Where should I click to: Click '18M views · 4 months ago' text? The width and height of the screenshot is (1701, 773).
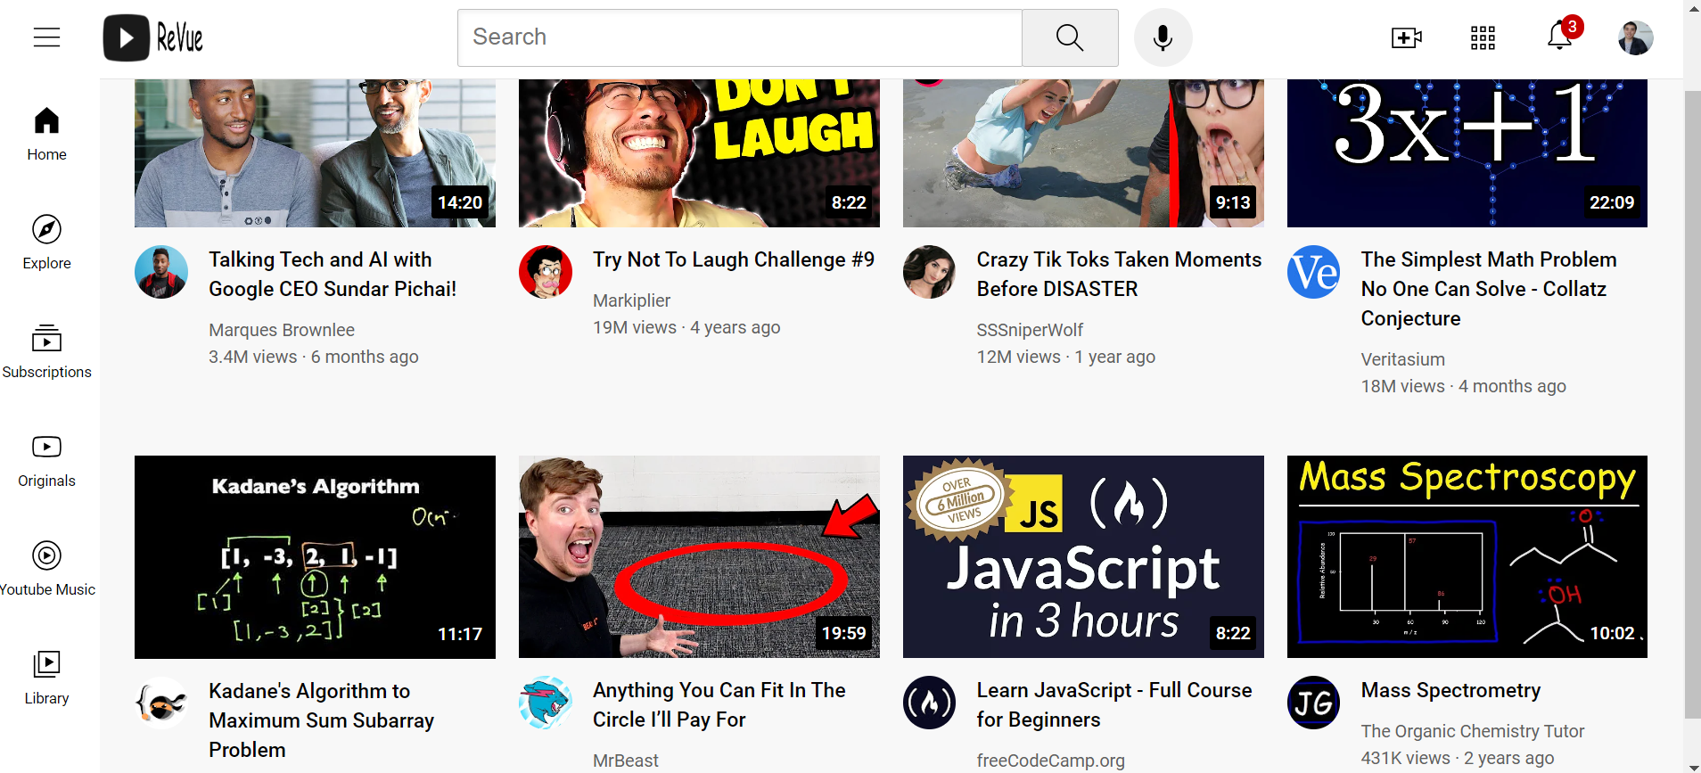1464,386
